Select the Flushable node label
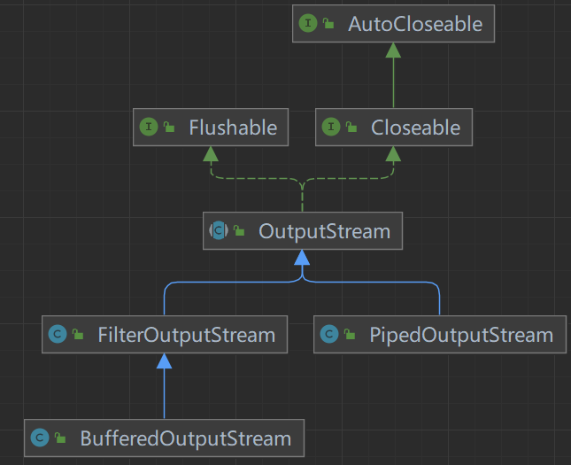This screenshot has height=465, width=571. 233,128
